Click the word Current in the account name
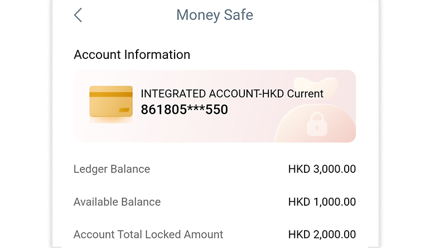This screenshot has width=430, height=248. click(305, 93)
